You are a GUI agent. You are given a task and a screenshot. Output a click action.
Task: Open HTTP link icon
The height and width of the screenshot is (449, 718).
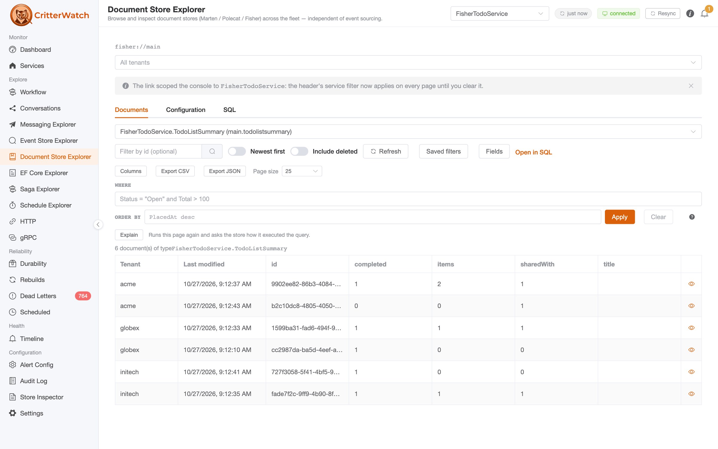pos(13,221)
